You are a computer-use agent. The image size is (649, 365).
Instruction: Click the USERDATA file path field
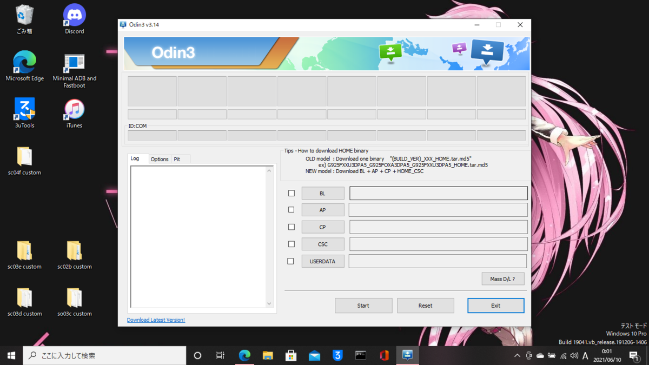(438, 261)
